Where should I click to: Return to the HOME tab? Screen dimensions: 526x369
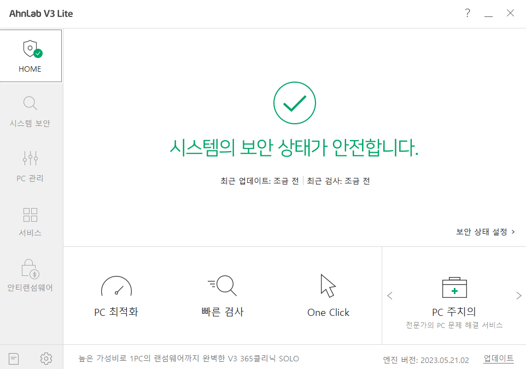(30, 56)
